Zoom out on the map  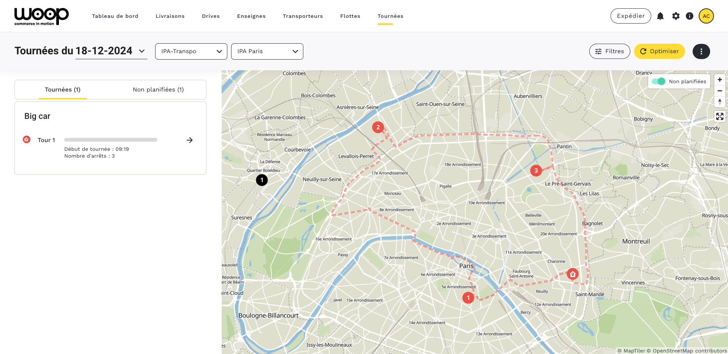pyautogui.click(x=720, y=91)
